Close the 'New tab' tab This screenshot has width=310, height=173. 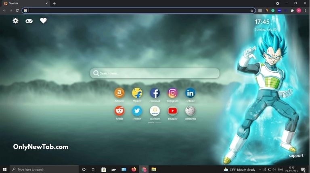tap(47, 3)
